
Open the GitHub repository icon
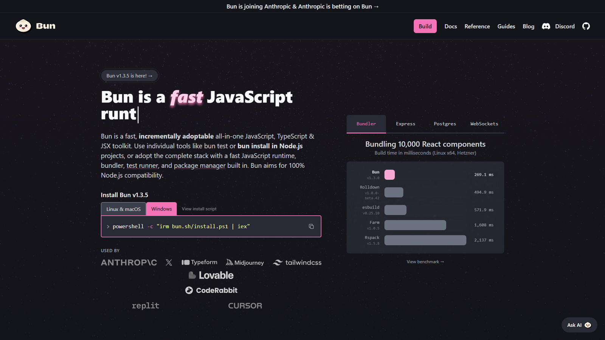tap(586, 26)
